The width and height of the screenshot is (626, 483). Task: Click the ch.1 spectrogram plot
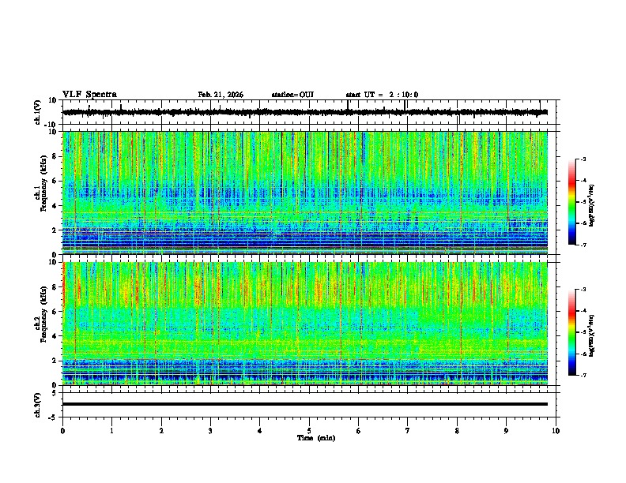coord(305,193)
